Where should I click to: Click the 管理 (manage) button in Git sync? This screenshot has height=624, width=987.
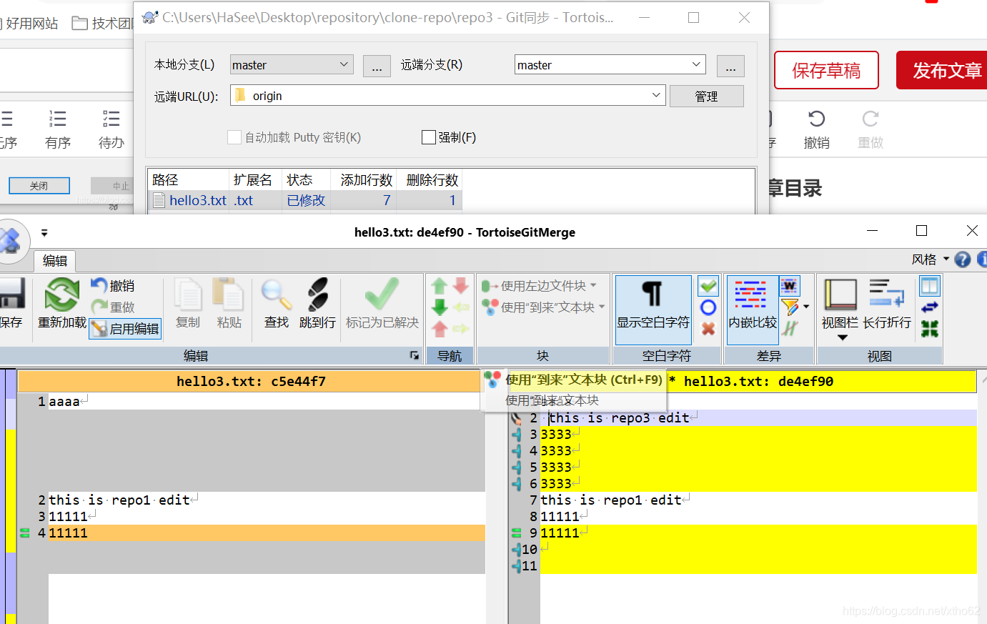[706, 96]
